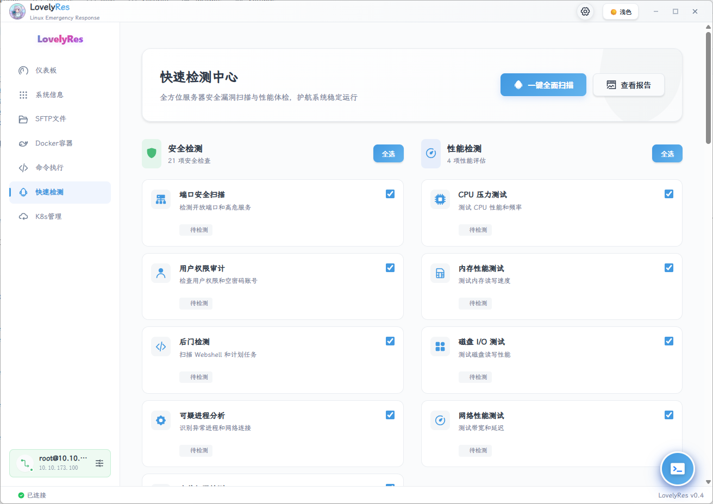Go to 仪表板 in the sidebar
The image size is (713, 504).
tap(60, 71)
